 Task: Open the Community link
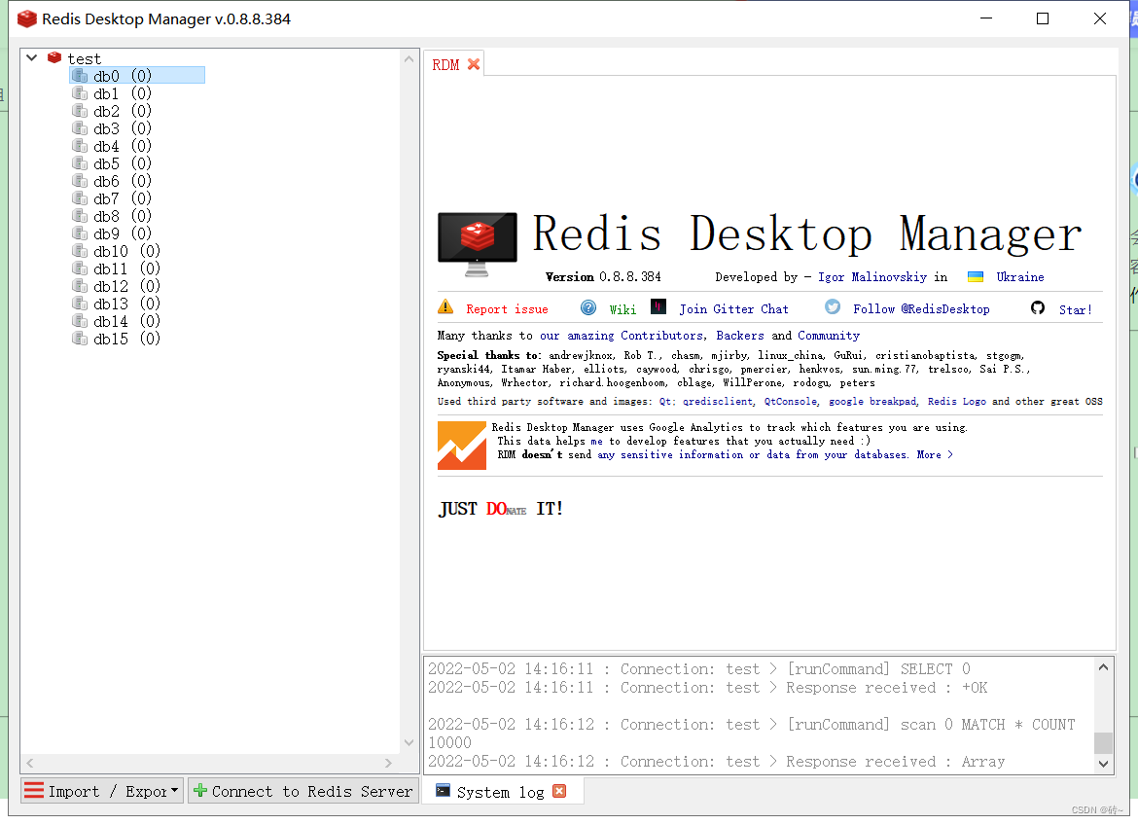[829, 336]
